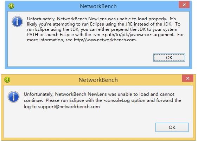The width and height of the screenshot is (198, 141).
Task: Click the green app icon in the yellow dialog
Action: click(7, 79)
